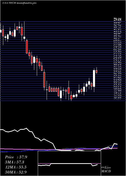Viewport: 126px width, 176px height.
Task: Click the Price : 57.9 label
Action: tap(16, 157)
